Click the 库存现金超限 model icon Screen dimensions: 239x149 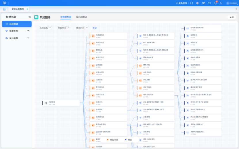188,58
